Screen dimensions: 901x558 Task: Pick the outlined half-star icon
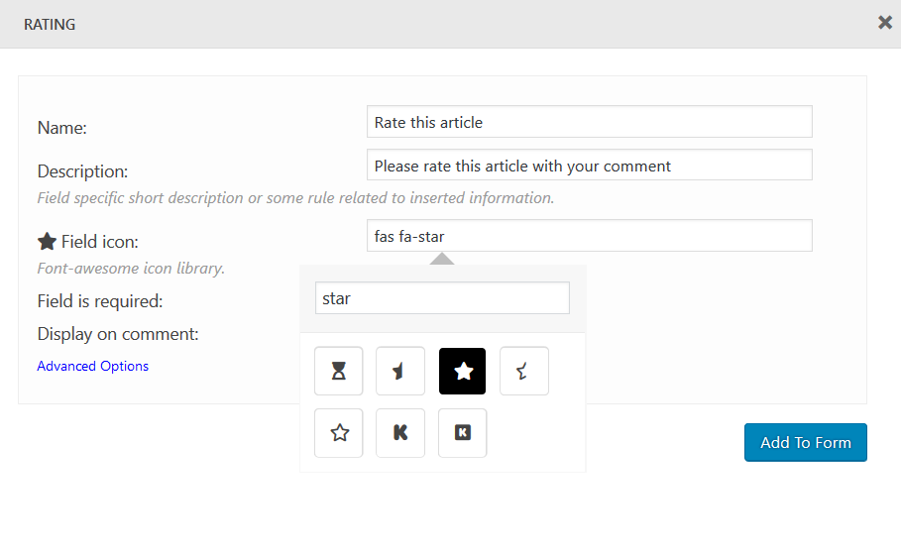click(x=523, y=371)
